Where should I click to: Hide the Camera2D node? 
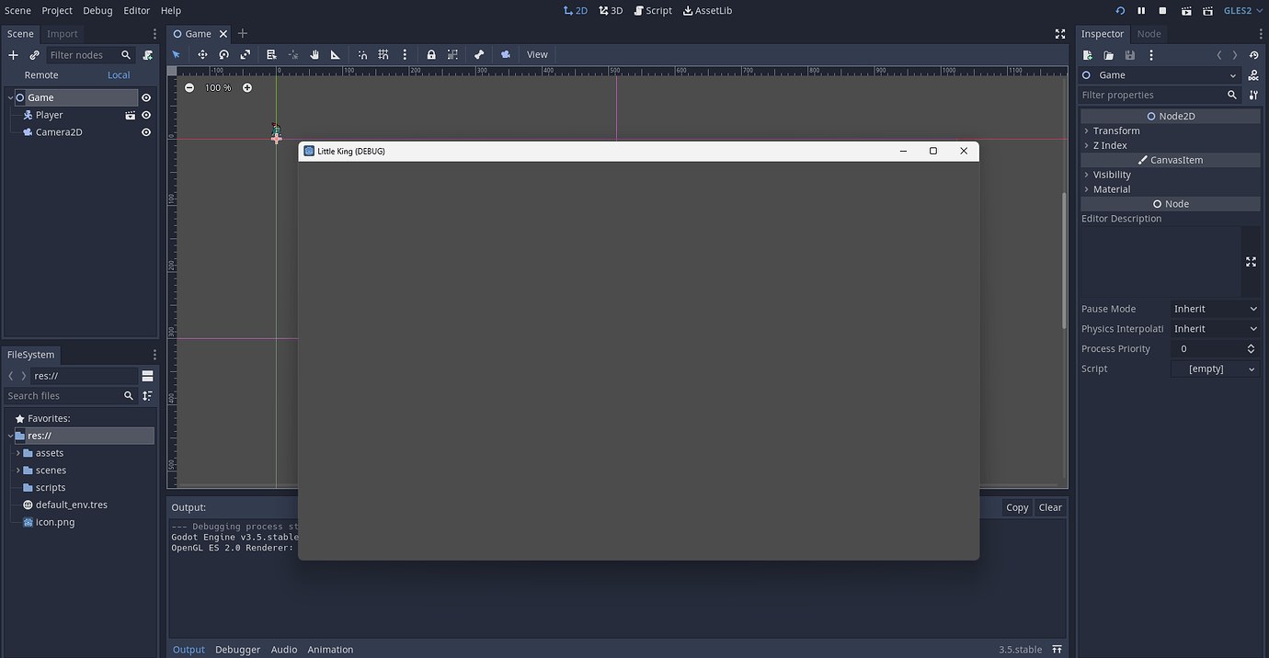point(145,131)
